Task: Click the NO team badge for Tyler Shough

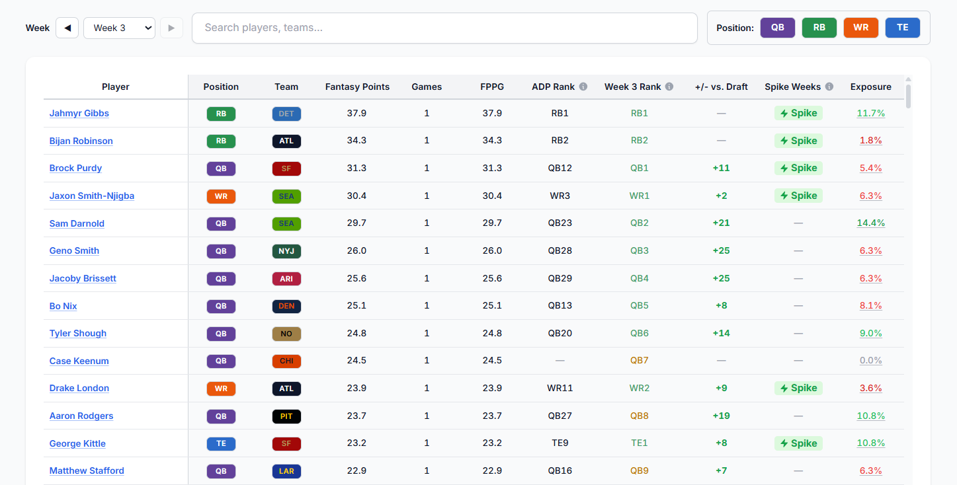Action: [x=286, y=334]
